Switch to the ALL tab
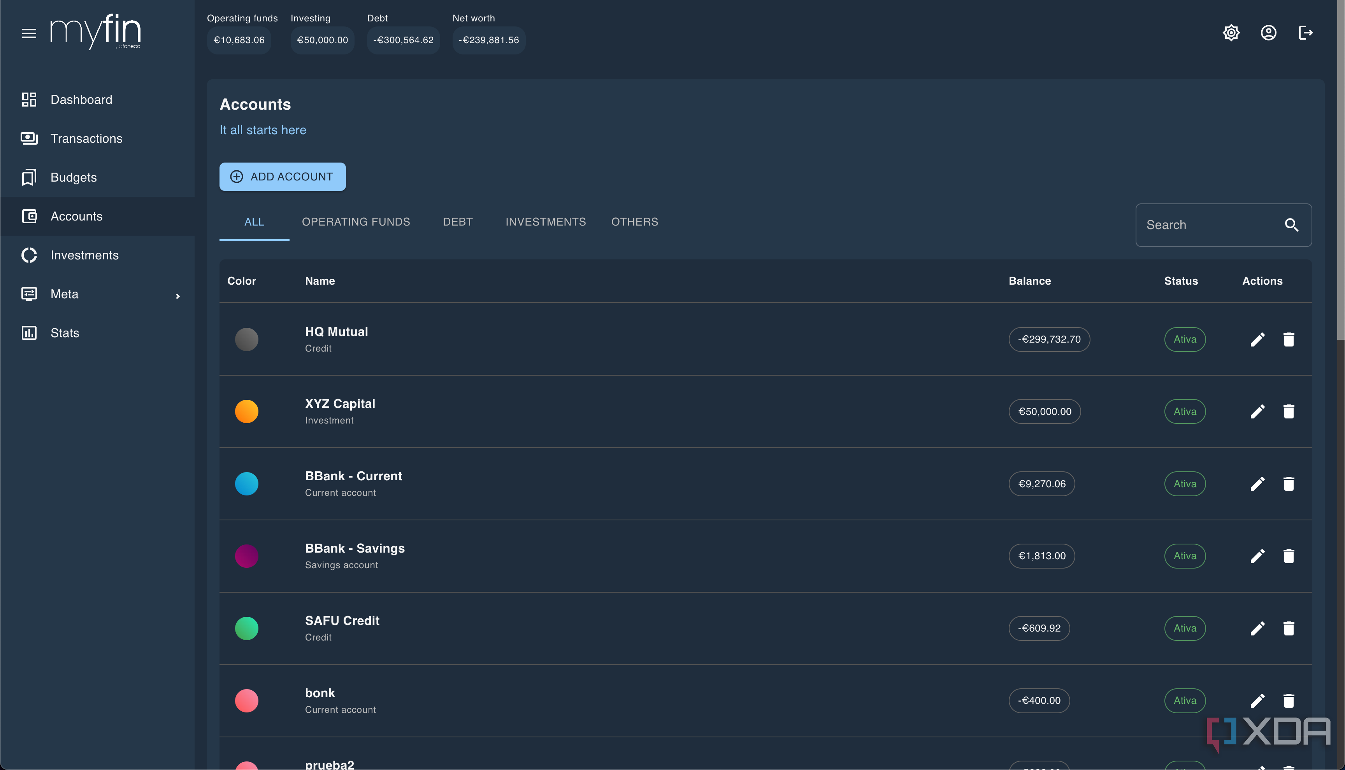This screenshot has width=1345, height=770. (254, 222)
